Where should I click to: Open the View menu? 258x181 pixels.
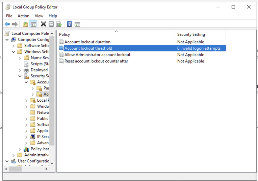click(39, 16)
